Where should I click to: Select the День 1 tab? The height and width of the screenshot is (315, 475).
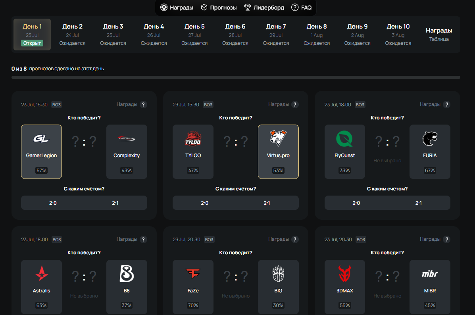pyautogui.click(x=32, y=35)
